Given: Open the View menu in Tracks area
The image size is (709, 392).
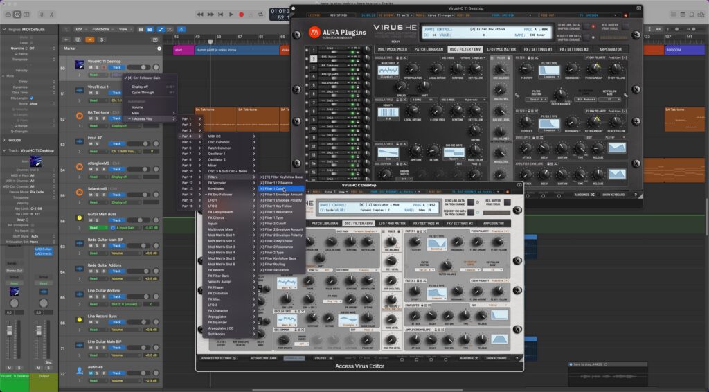Looking at the screenshot, I should click(125, 29).
